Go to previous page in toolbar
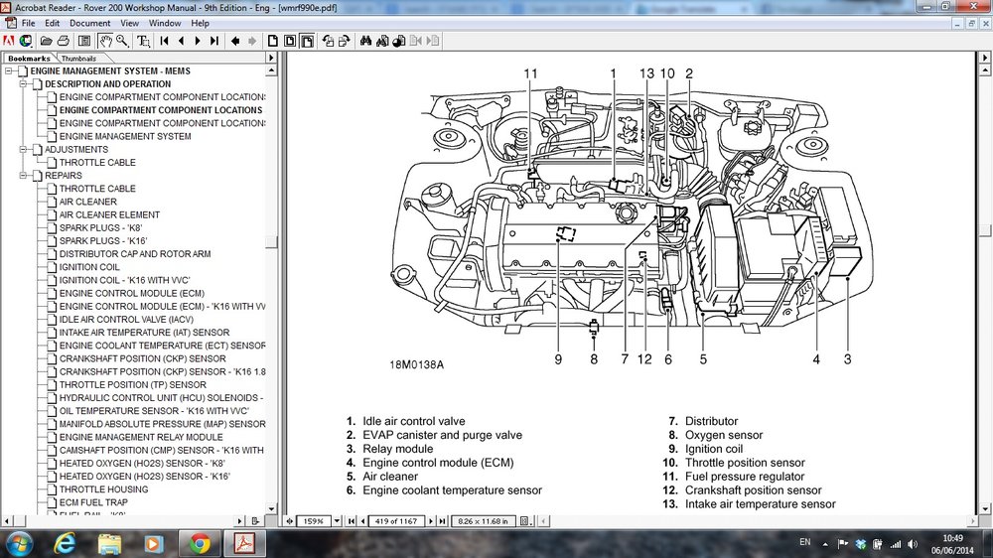The image size is (993, 558). pos(181,41)
